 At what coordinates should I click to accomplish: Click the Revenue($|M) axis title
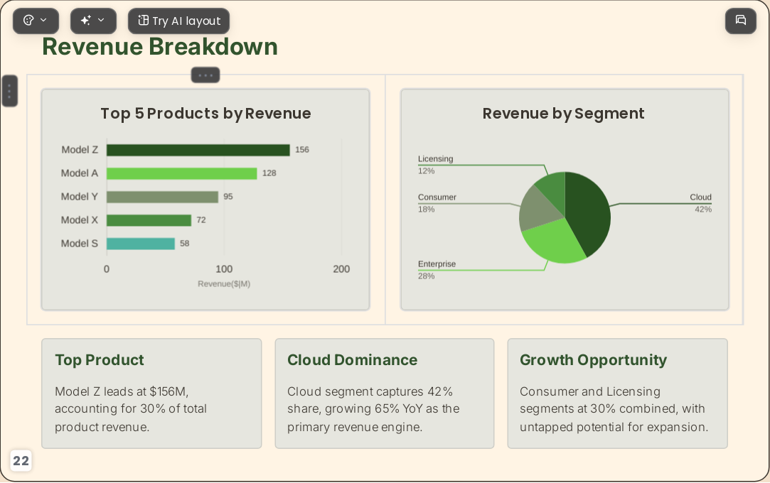click(224, 284)
